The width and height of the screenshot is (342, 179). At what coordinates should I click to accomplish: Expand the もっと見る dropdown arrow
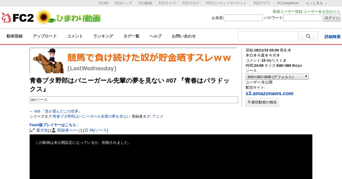pyautogui.click(x=326, y=3)
